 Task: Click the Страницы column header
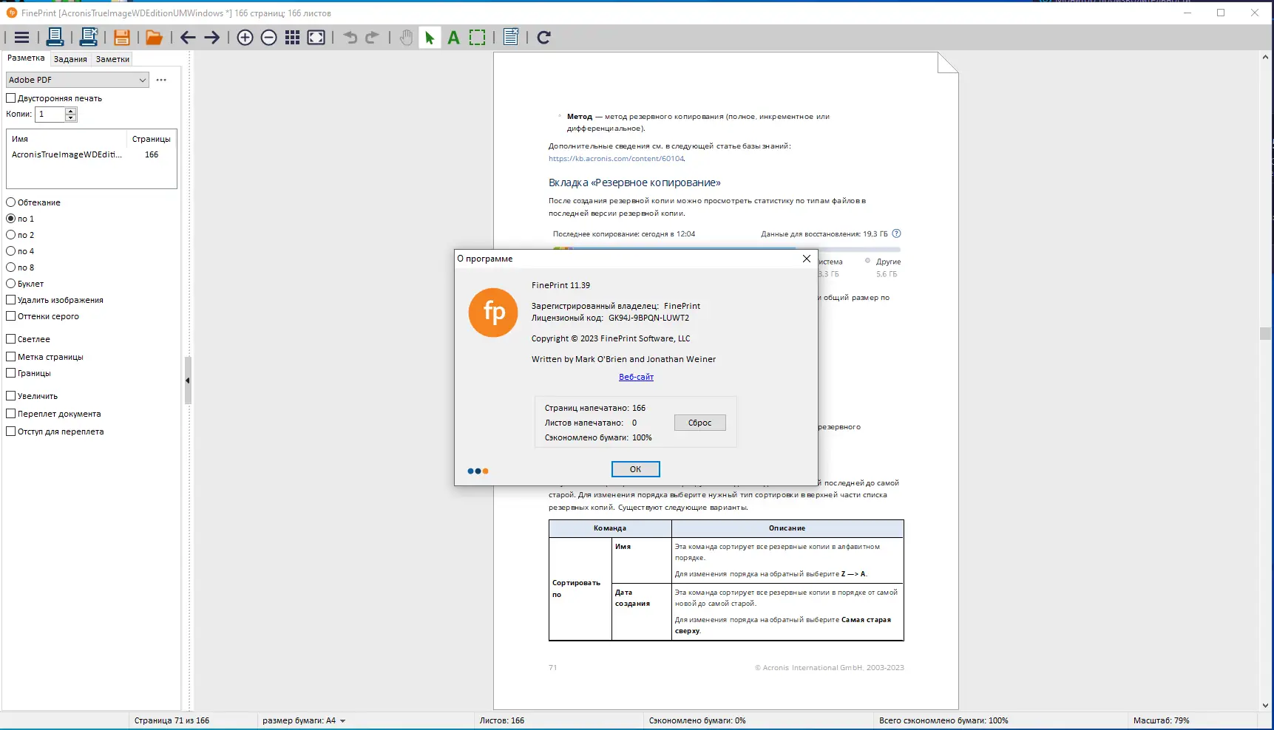pos(152,139)
